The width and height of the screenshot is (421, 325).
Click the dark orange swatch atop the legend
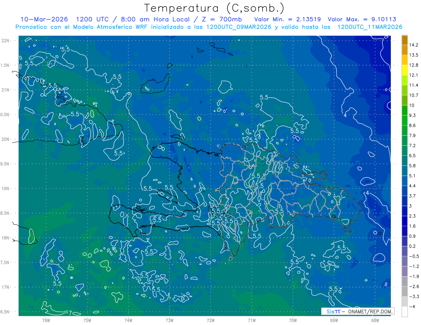405,40
